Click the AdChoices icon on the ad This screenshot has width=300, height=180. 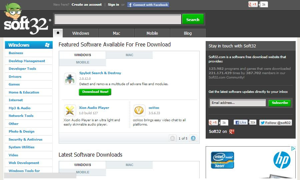coord(293,149)
